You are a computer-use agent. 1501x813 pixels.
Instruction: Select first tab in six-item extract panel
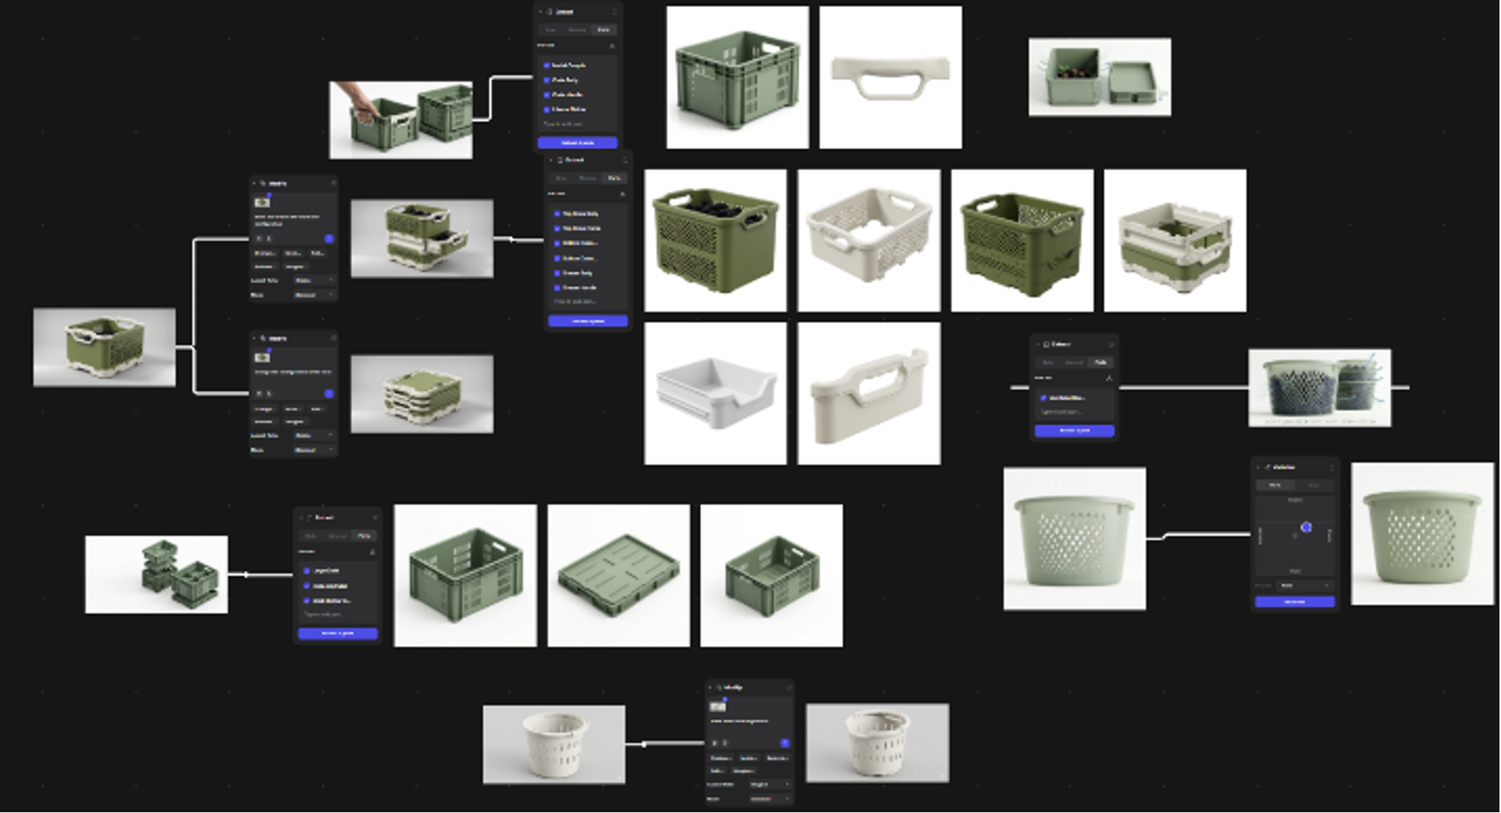point(561,179)
